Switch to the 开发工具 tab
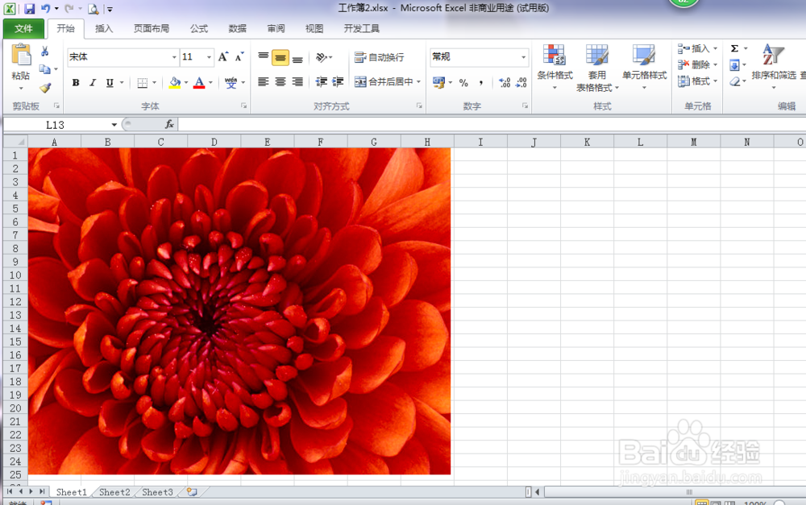The height and width of the screenshot is (505, 806). [x=361, y=28]
